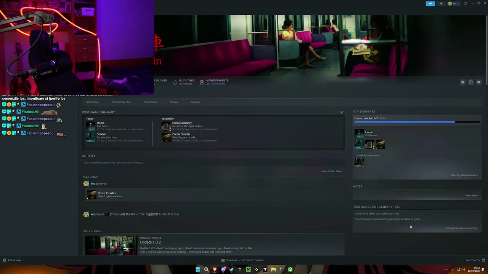This screenshot has width=488, height=274.
Task: Click the Play Time clock icon
Action: pyautogui.click(x=175, y=82)
